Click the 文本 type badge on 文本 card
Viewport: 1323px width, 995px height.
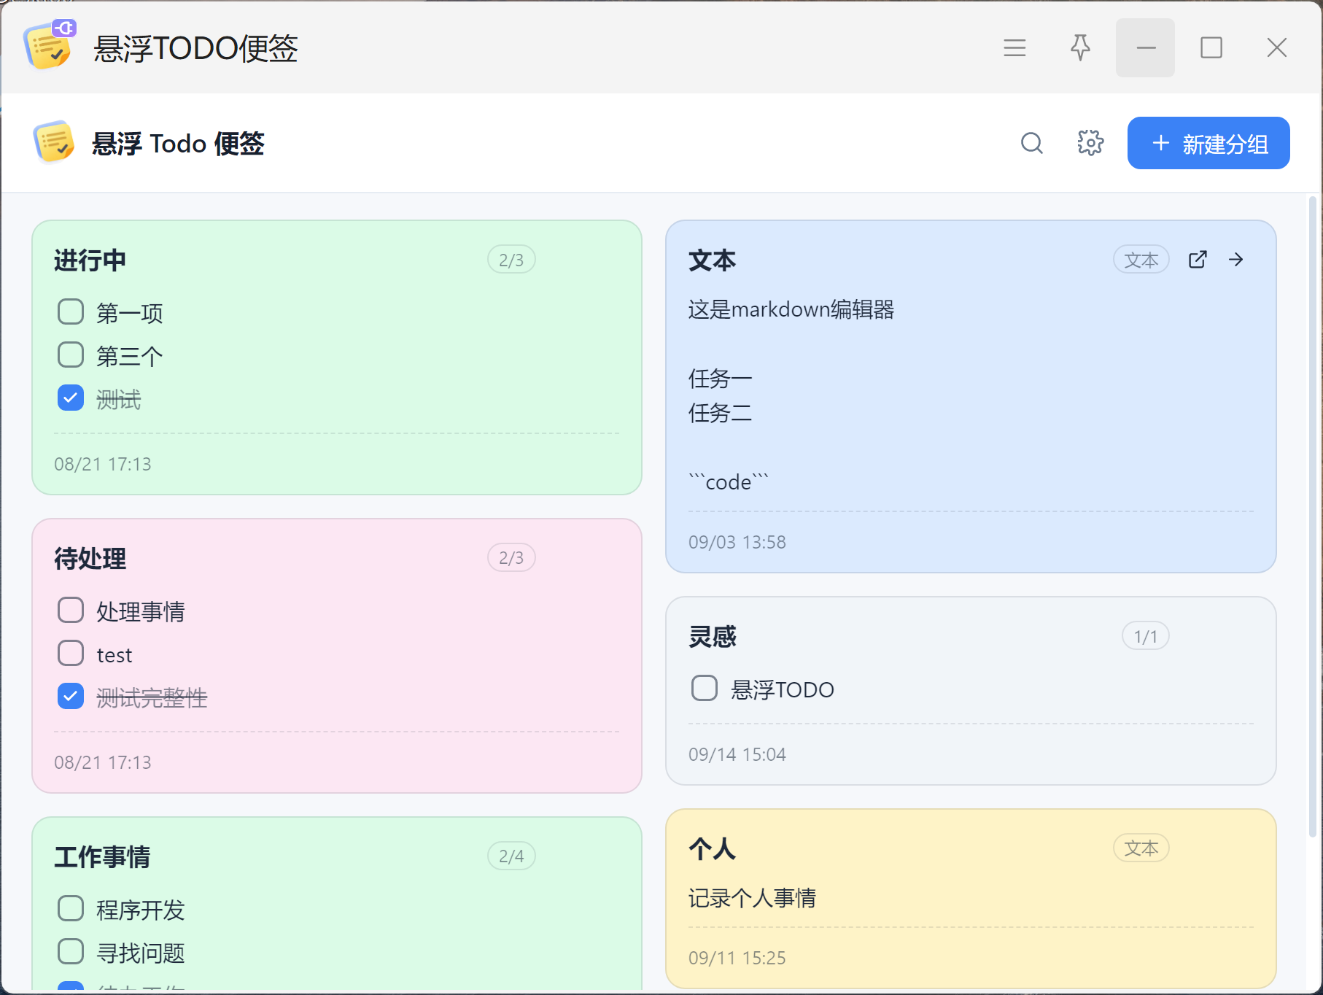[1141, 260]
